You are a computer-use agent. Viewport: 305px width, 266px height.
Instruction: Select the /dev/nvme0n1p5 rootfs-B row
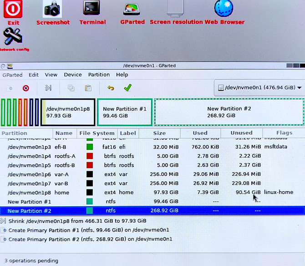tap(152, 165)
